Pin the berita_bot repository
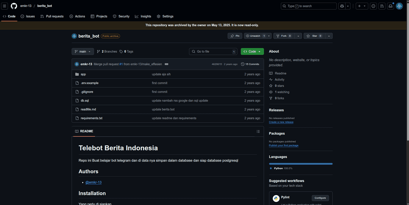Image resolution: width=409 pixels, height=205 pixels. (235, 36)
